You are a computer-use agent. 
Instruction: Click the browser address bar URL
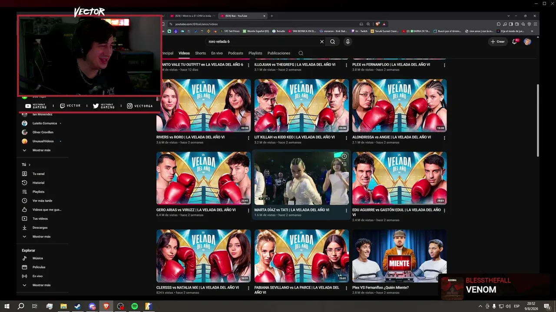[196, 24]
